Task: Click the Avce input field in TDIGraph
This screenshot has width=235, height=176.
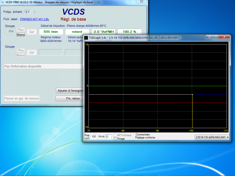Action: tap(108, 136)
